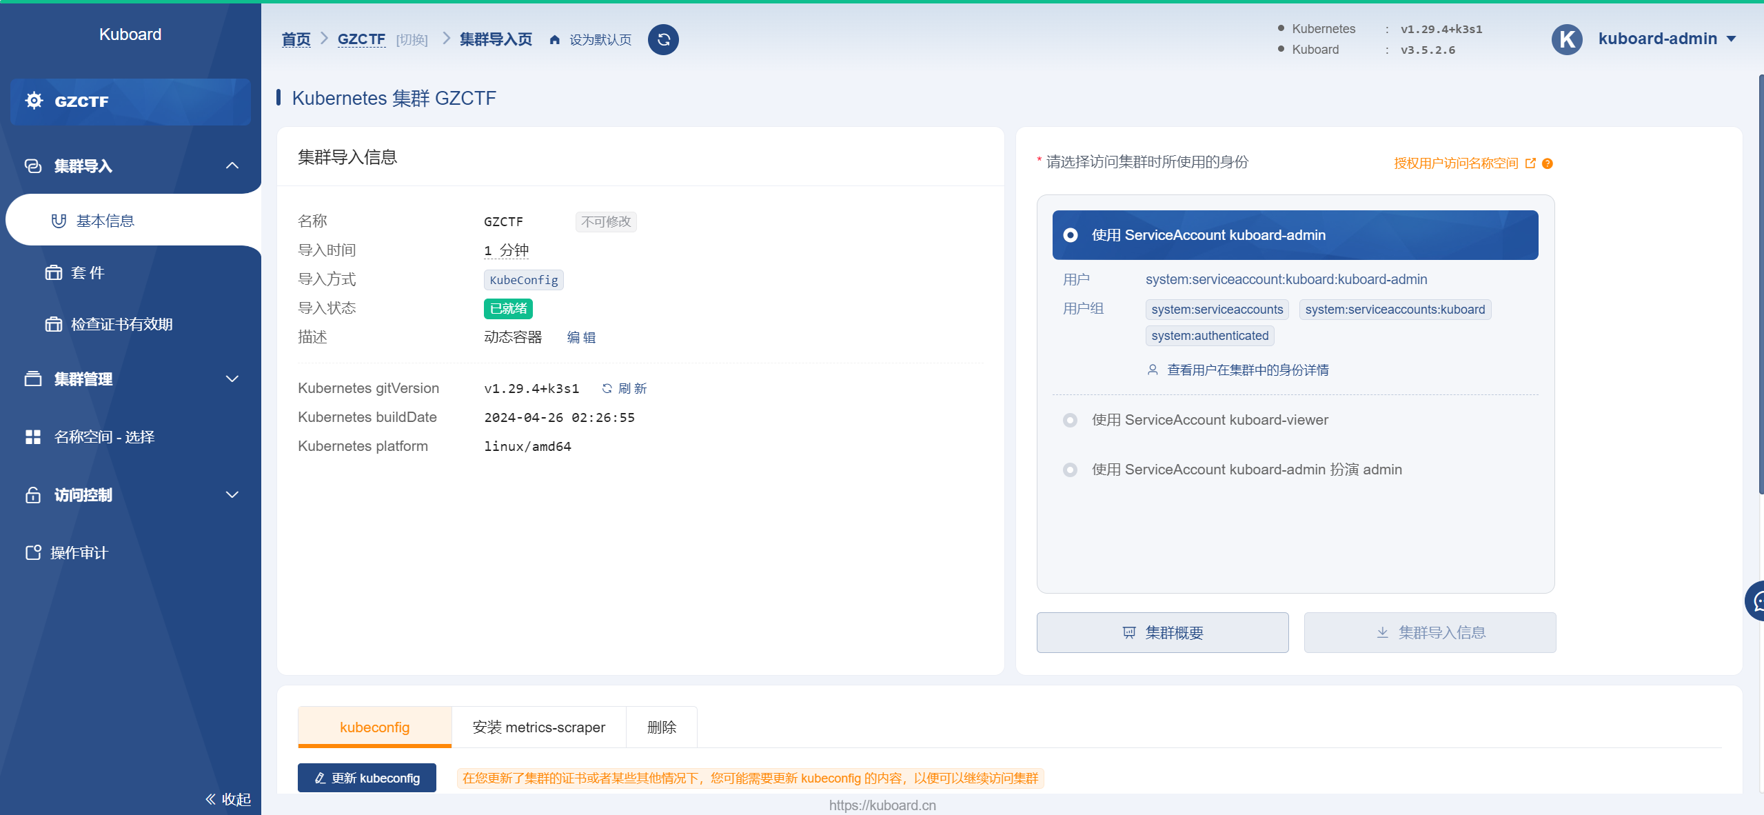Select ServiceAccount kuboard-admin radio option
1764x815 pixels.
tap(1071, 235)
